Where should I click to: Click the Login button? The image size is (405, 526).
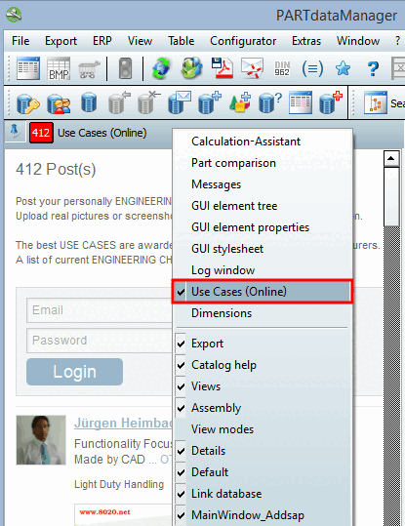tap(74, 372)
